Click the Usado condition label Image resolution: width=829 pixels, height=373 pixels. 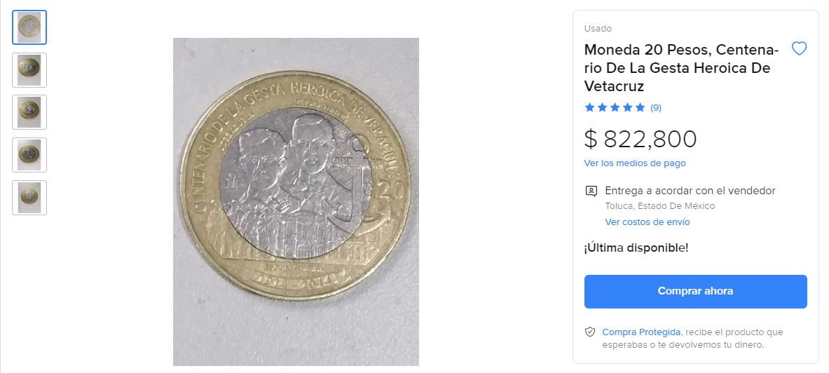pyautogui.click(x=598, y=29)
